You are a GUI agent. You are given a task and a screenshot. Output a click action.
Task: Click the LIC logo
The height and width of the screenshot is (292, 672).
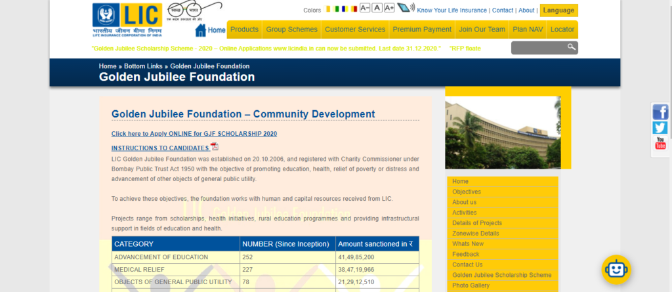click(x=127, y=20)
